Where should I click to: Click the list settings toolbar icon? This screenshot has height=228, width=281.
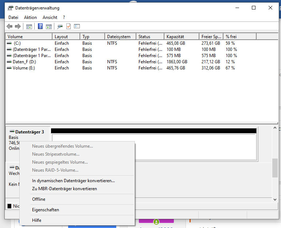point(77,26)
